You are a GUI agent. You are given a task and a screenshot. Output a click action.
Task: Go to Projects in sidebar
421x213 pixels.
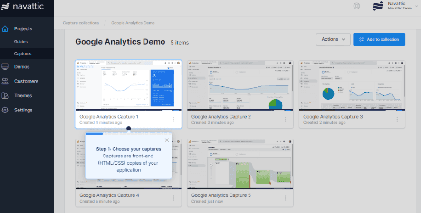[23, 28]
